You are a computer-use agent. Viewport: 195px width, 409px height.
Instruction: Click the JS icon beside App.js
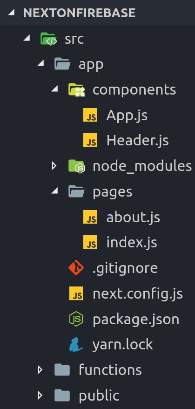(90, 115)
